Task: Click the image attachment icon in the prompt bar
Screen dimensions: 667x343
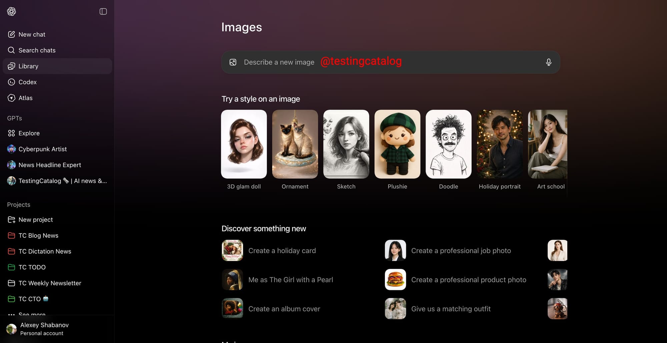Action: 233,62
